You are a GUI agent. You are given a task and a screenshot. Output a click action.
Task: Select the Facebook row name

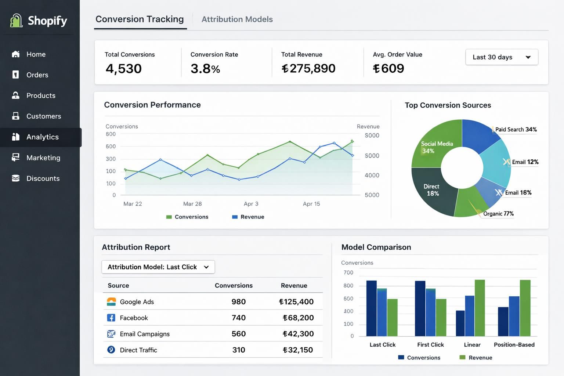[134, 318]
